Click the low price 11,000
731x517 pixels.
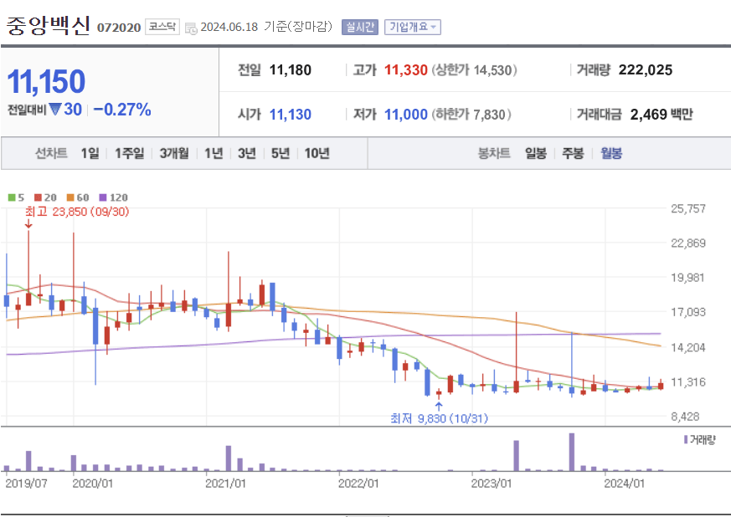pos(405,115)
